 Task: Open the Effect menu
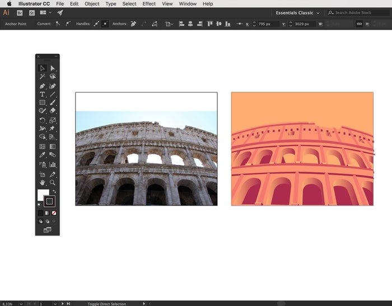click(149, 4)
